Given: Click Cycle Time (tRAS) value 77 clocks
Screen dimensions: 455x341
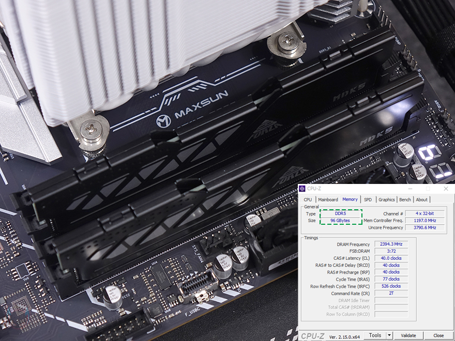Looking at the screenshot, I should tap(391, 279).
